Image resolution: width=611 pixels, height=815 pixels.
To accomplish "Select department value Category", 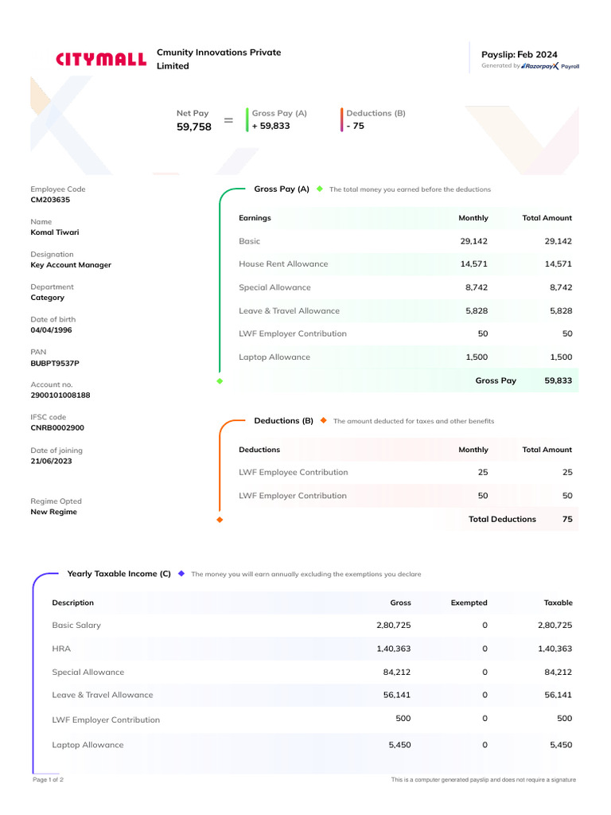I will click(x=47, y=298).
